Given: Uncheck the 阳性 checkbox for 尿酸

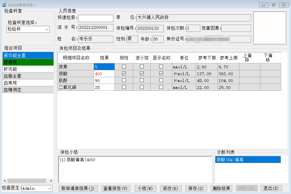Looking at the screenshot, I should [124, 73].
